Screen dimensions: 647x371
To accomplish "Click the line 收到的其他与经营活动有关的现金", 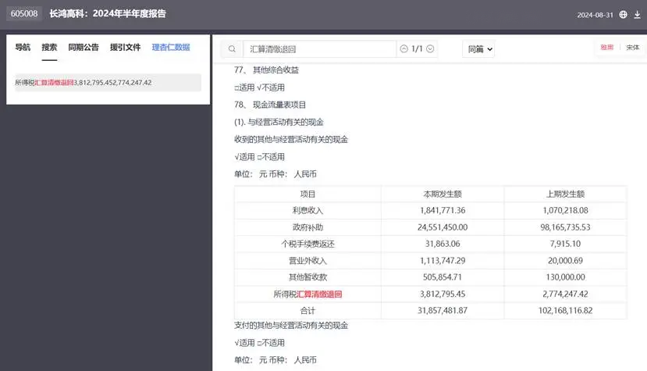I will pyautogui.click(x=291, y=139).
